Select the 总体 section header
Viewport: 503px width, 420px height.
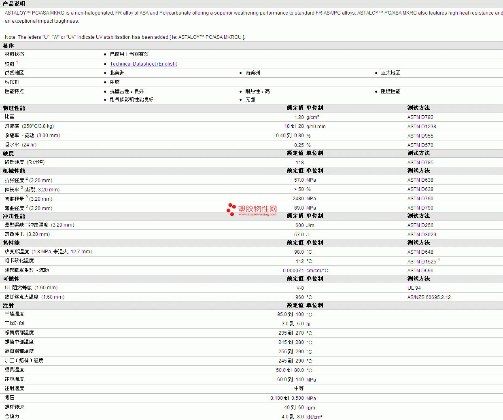click(8, 45)
